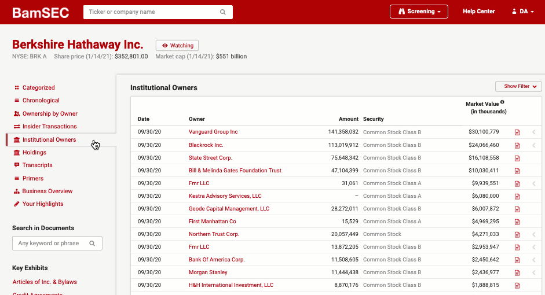
Task: Open First Manhattan Co link
Action: pyautogui.click(x=213, y=222)
